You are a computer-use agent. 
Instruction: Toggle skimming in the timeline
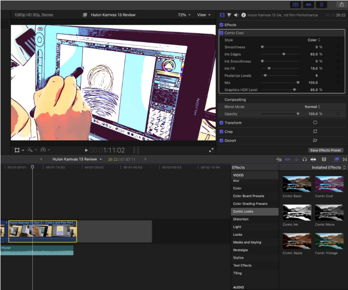(287, 159)
